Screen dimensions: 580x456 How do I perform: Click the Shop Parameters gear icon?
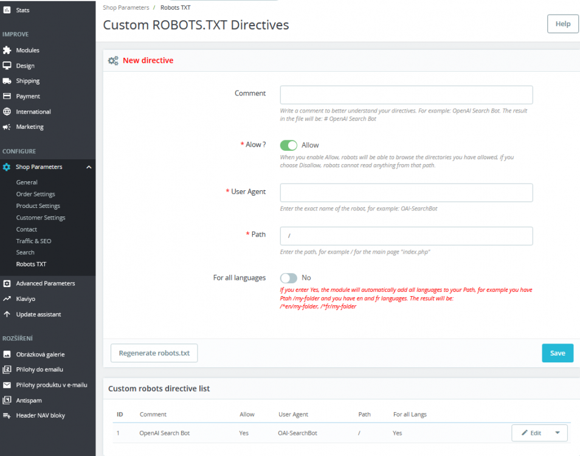pyautogui.click(x=7, y=167)
